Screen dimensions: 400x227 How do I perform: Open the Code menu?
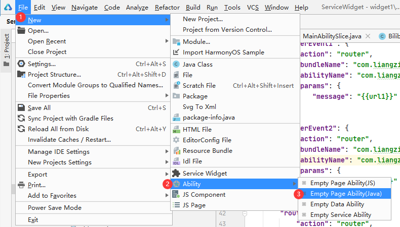click(112, 8)
